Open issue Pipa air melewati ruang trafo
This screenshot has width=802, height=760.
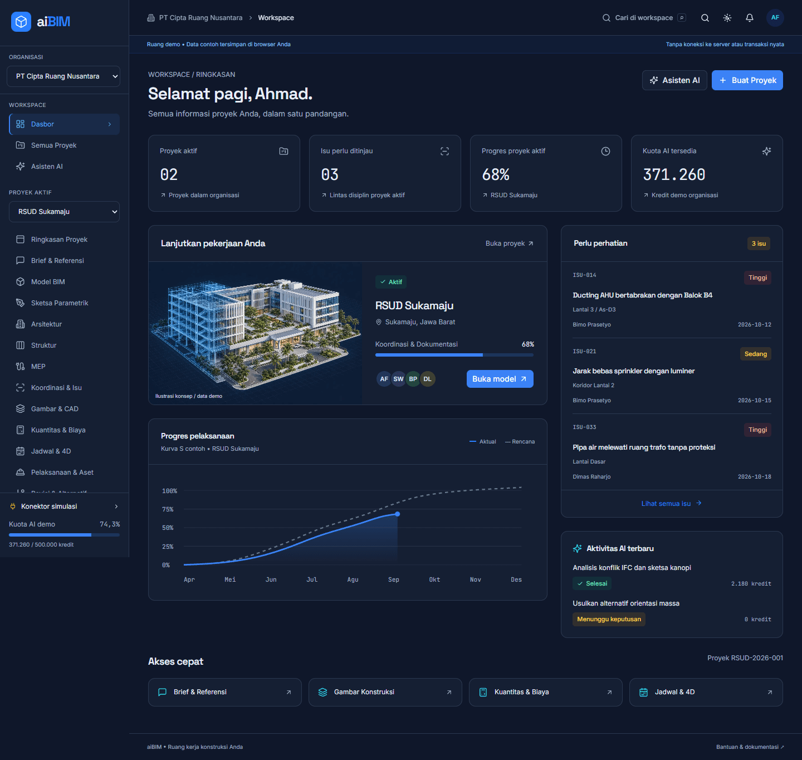pyautogui.click(x=644, y=447)
